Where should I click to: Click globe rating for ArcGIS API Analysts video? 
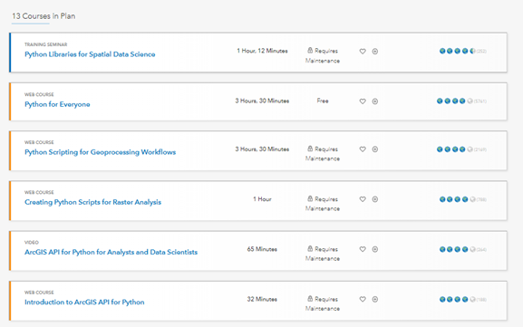pyautogui.click(x=458, y=249)
